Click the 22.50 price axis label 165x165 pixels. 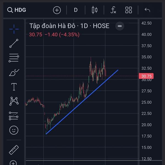pyautogui.click(x=147, y=114)
